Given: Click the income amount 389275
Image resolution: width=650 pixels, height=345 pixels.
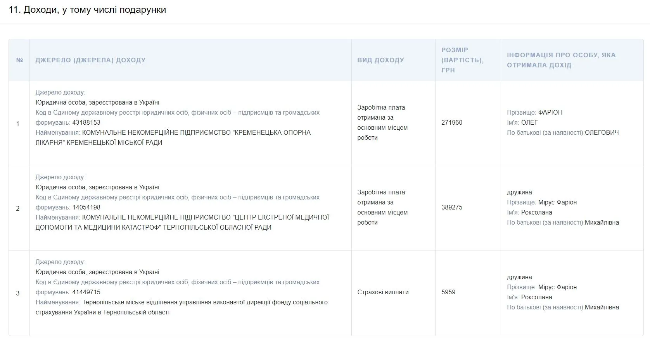Looking at the screenshot, I should tap(452, 207).
